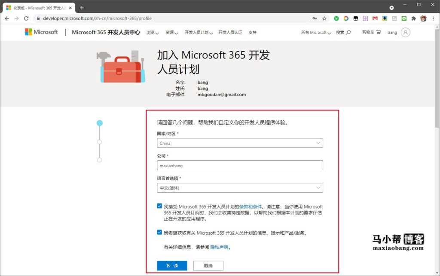Open the black Tampermonkey extension icon

(x=355, y=18)
